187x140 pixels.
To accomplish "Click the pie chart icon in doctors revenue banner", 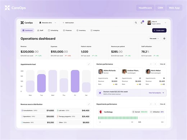I will [x=100, y=93].
